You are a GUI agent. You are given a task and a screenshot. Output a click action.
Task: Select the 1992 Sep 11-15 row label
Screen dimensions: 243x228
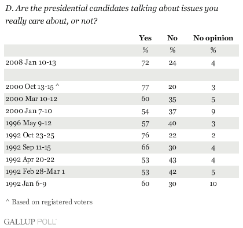pos(28,148)
